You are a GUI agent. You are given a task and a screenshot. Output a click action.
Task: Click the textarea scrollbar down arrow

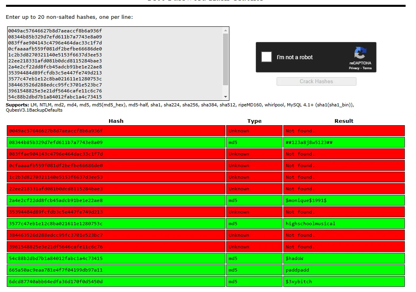[x=226, y=97]
